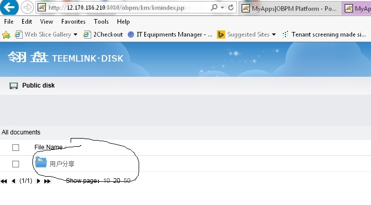Screen dimensions: 371x205
Task: Open the Edit menu
Action: [x=27, y=22]
